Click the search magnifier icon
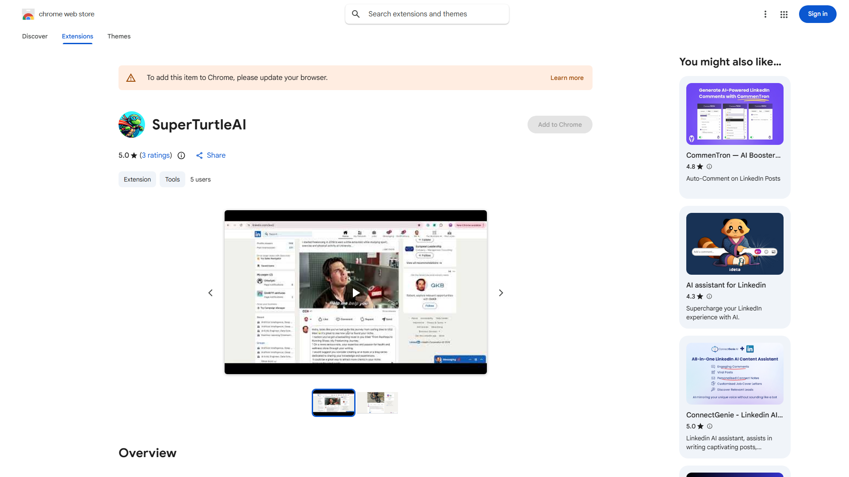The image size is (849, 477). [x=356, y=14]
